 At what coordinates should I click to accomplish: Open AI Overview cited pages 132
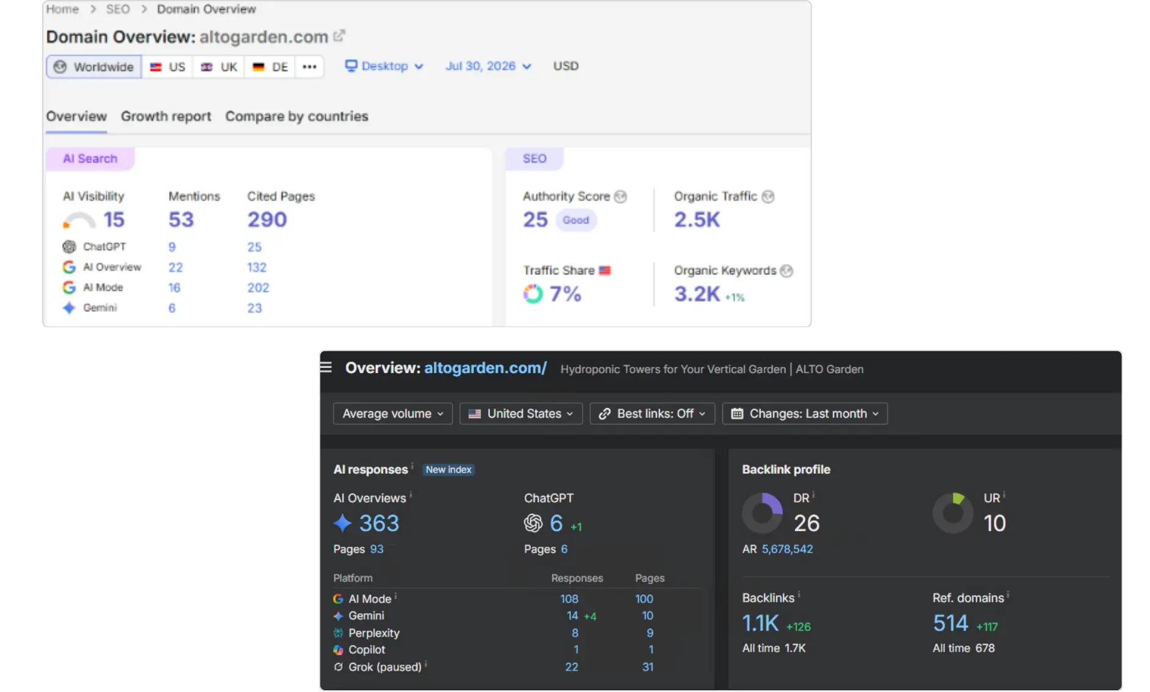(x=257, y=267)
